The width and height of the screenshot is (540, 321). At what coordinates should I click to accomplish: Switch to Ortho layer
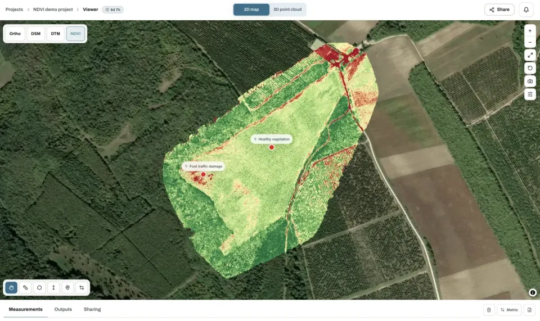click(x=15, y=34)
